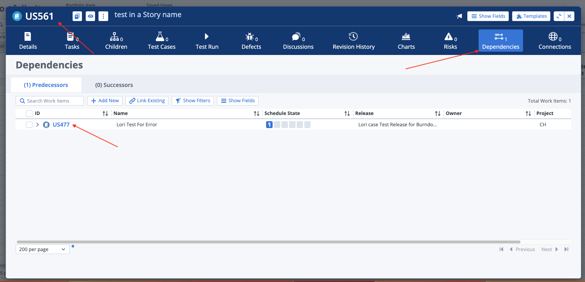The image size is (585, 282).
Task: Click the eye watch icon in header
Action: pyautogui.click(x=90, y=16)
